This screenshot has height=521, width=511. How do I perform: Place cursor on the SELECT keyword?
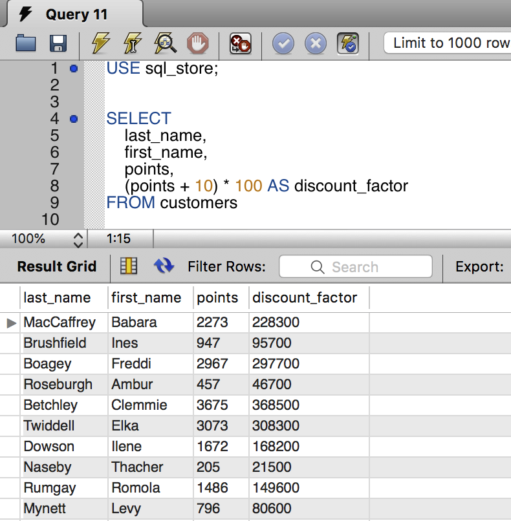138,119
